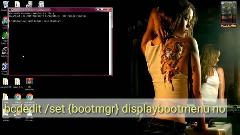Select the B.TECH REGISTRAT Chrome shortcut
240x135 pixels.
18,97
